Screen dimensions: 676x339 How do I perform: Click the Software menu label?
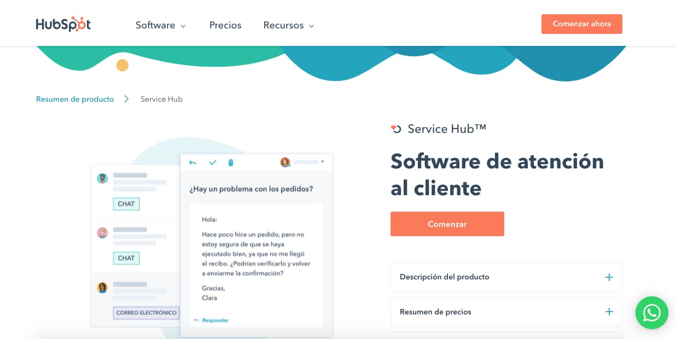tap(155, 25)
